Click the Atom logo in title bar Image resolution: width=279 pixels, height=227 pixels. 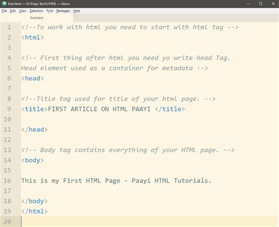click(x=4, y=4)
